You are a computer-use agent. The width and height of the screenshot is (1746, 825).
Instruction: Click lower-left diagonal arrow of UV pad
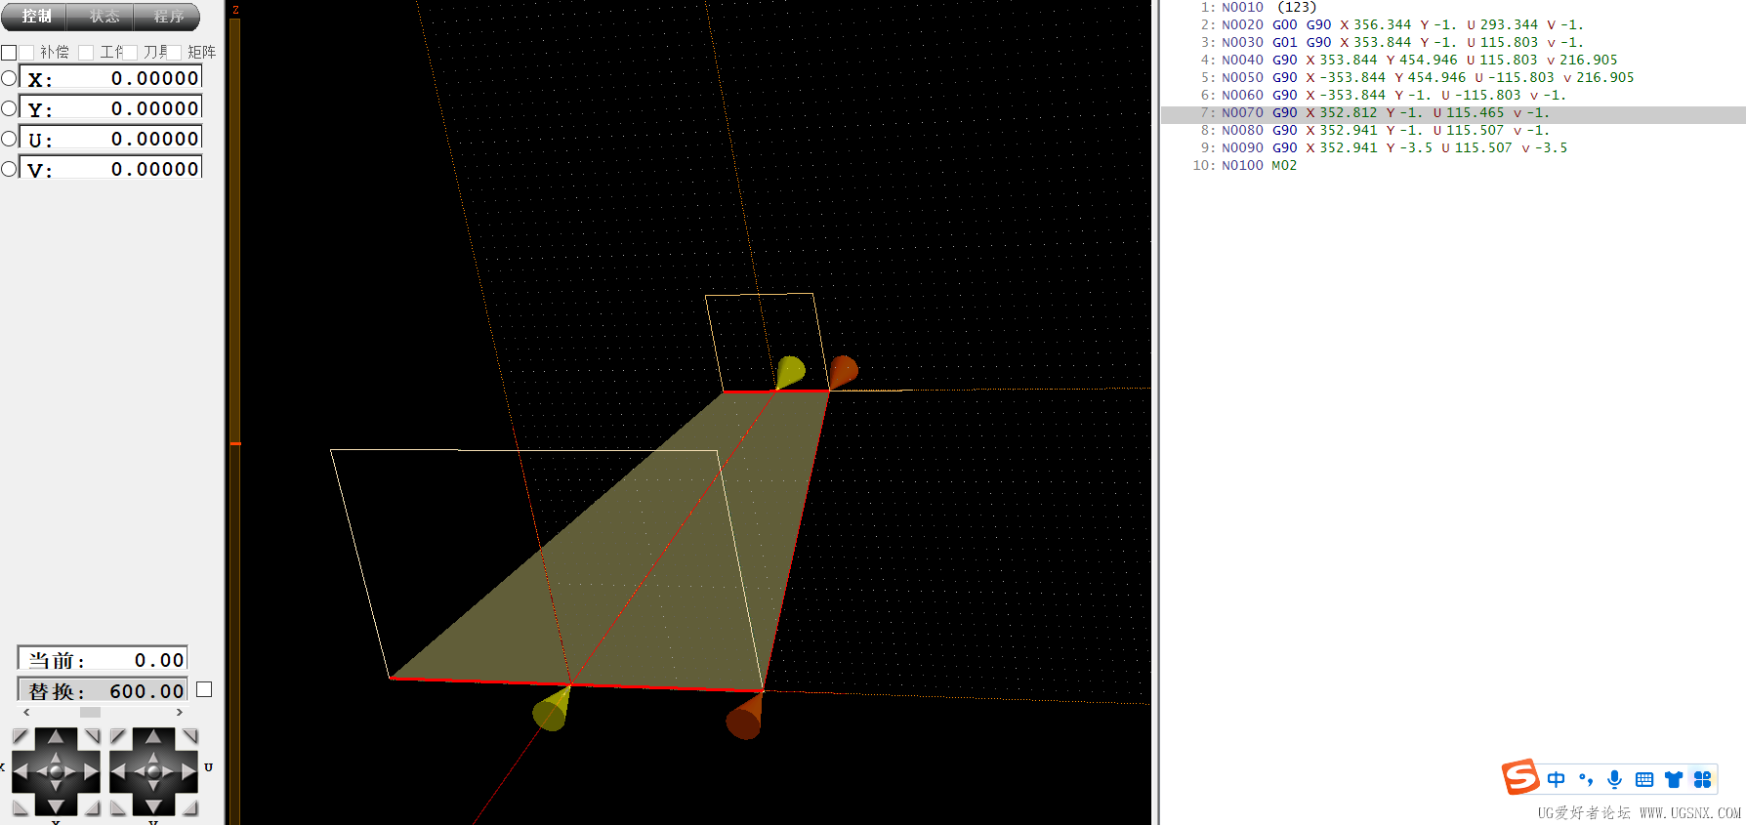(118, 807)
